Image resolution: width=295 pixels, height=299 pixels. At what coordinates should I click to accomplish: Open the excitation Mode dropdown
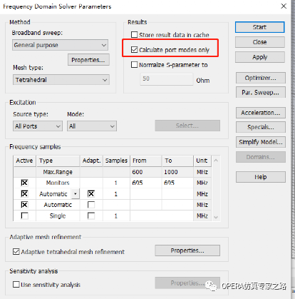pyautogui.click(x=92, y=126)
